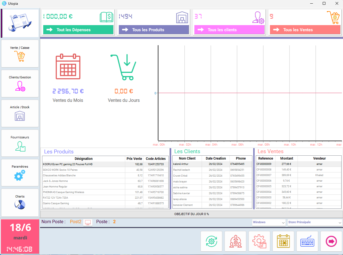The image size is (343, 255).
Task: Click the expenses book-dollar icon
Action: point(106,17)
